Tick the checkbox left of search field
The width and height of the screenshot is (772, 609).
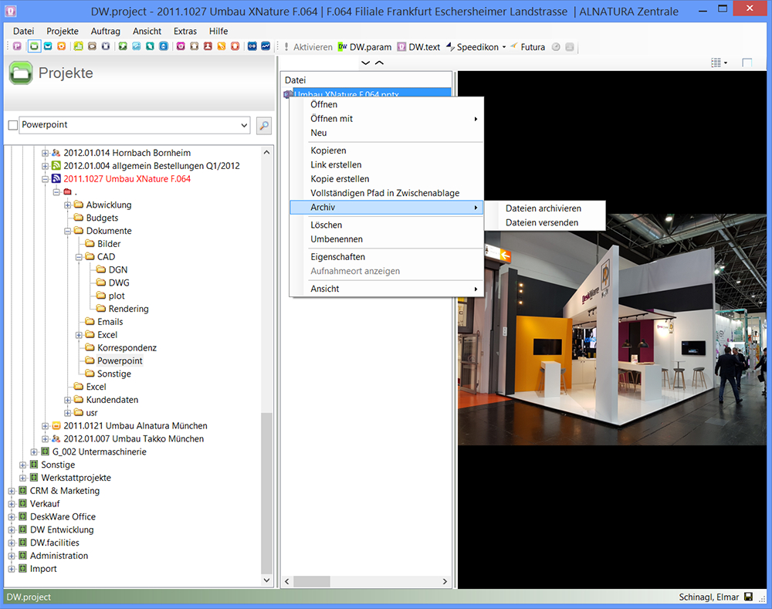12,125
